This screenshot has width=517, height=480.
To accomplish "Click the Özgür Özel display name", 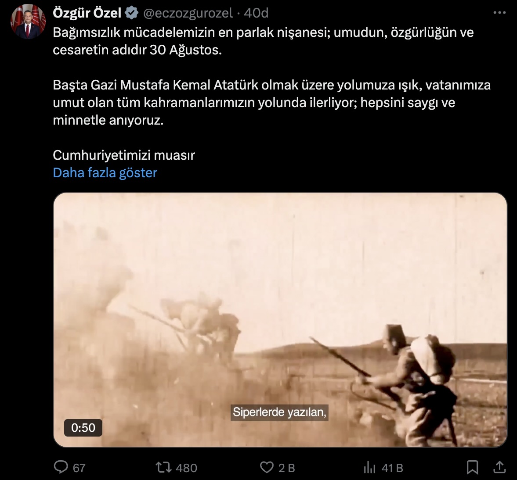I will click(87, 13).
